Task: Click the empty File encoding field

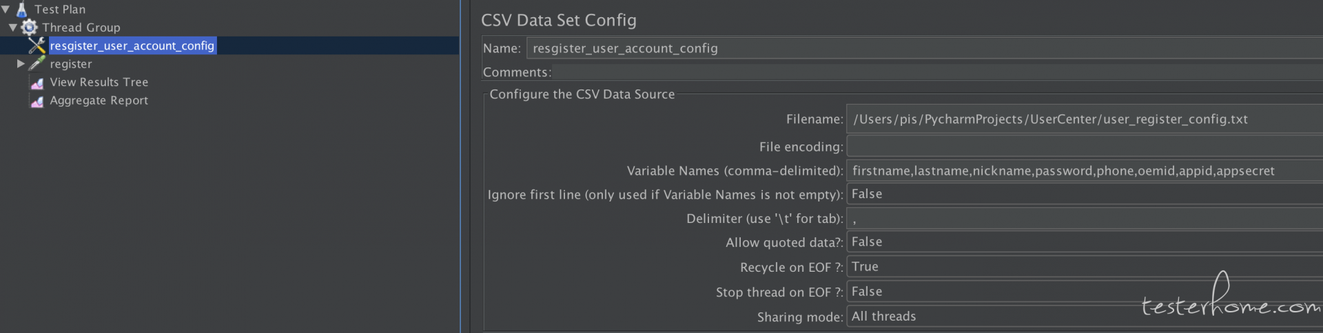Action: pos(1085,146)
